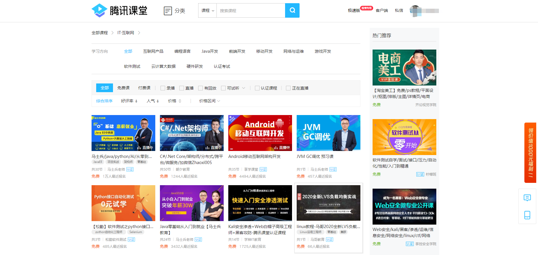Go to 全部课程 breadcrumb
The image size is (538, 255).
100,33
